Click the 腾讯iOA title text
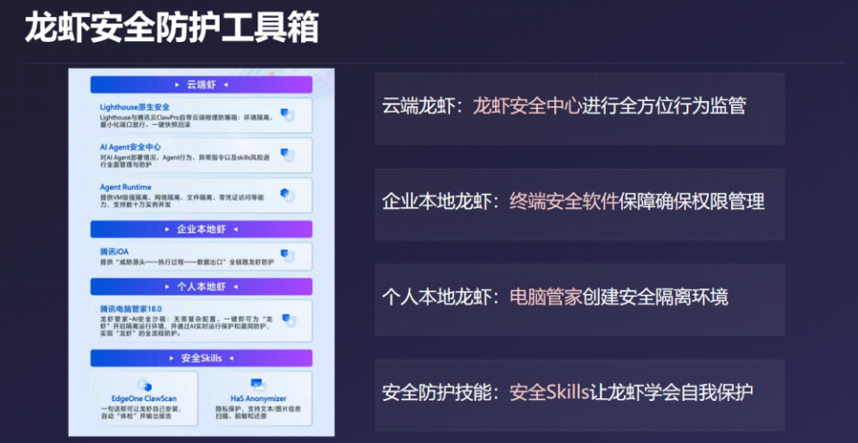858x443 pixels. click(114, 252)
